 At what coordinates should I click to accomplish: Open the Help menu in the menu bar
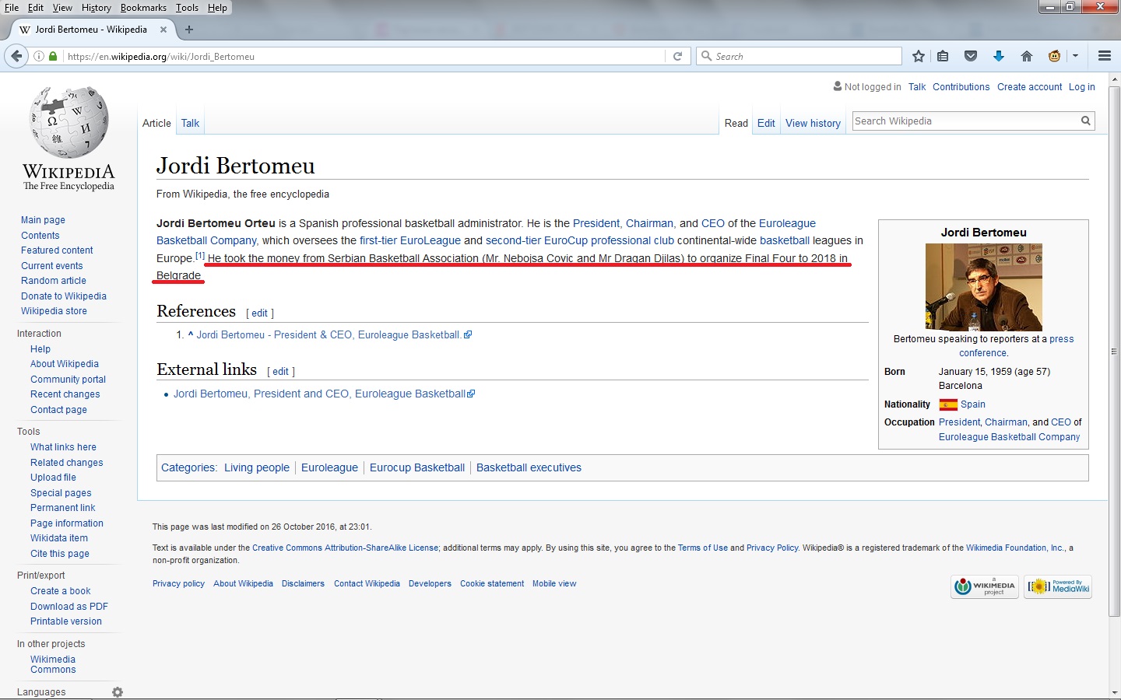click(x=217, y=8)
